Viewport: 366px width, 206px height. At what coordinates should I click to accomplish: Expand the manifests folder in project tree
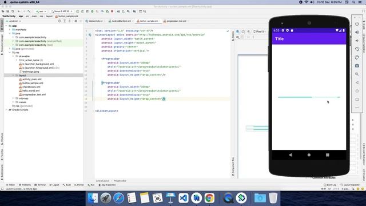coord(10,30)
